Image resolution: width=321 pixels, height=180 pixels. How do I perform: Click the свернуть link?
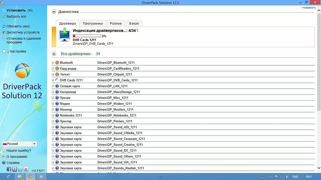(x=308, y=8)
